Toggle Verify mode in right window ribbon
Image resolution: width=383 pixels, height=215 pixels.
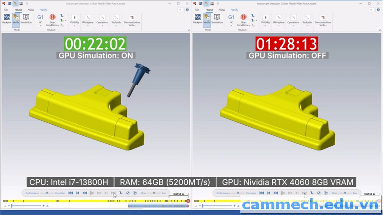(207, 18)
